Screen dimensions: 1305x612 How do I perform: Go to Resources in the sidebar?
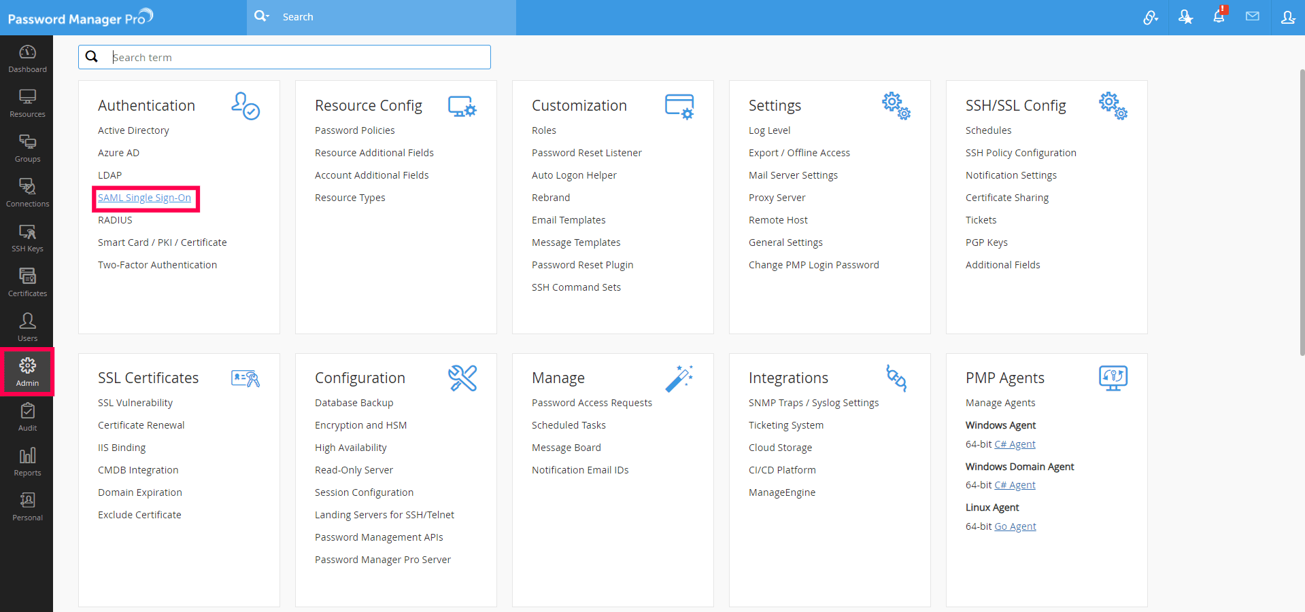27,103
